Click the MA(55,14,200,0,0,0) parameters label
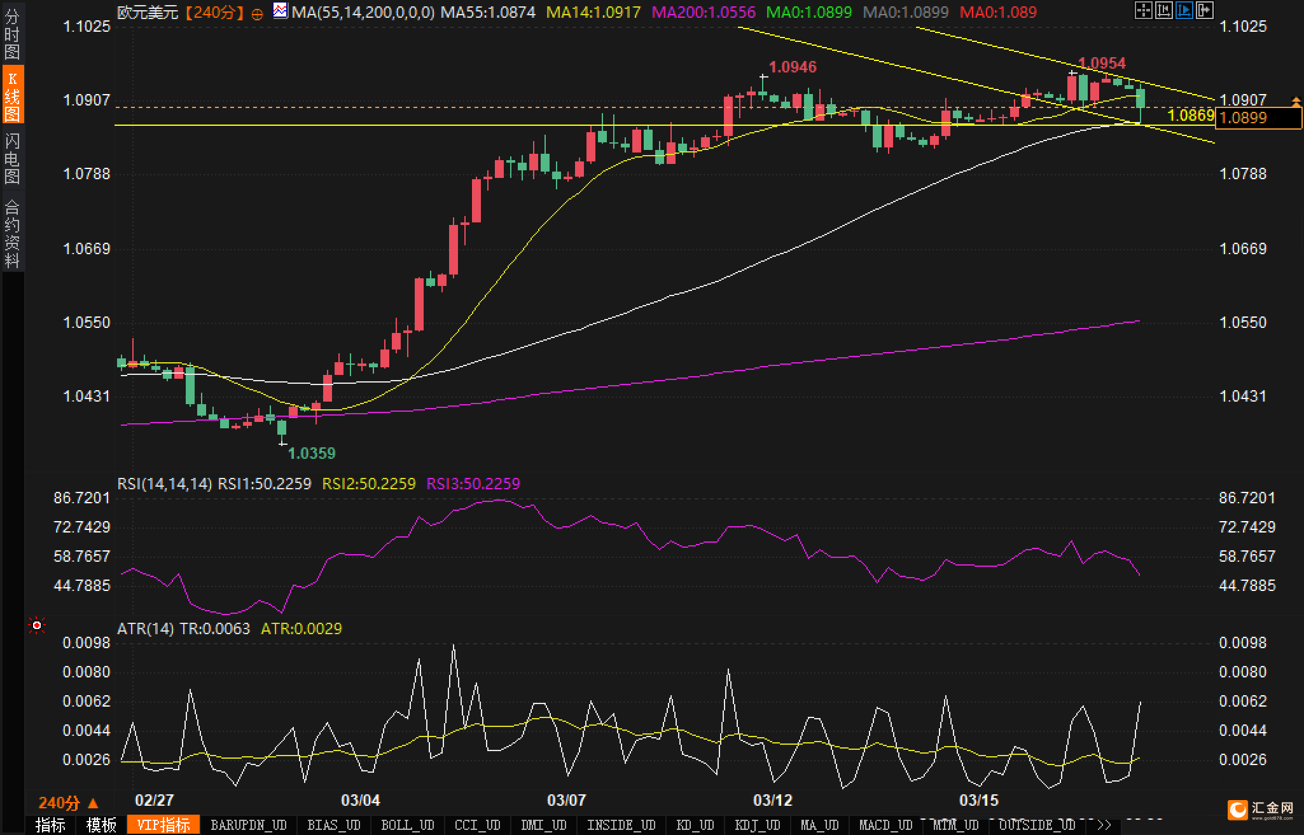1304x835 pixels. (x=363, y=12)
